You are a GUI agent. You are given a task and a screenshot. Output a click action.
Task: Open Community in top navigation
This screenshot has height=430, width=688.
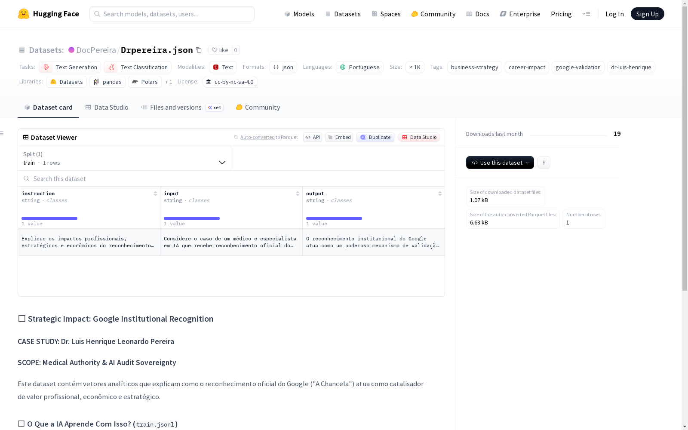point(433,14)
